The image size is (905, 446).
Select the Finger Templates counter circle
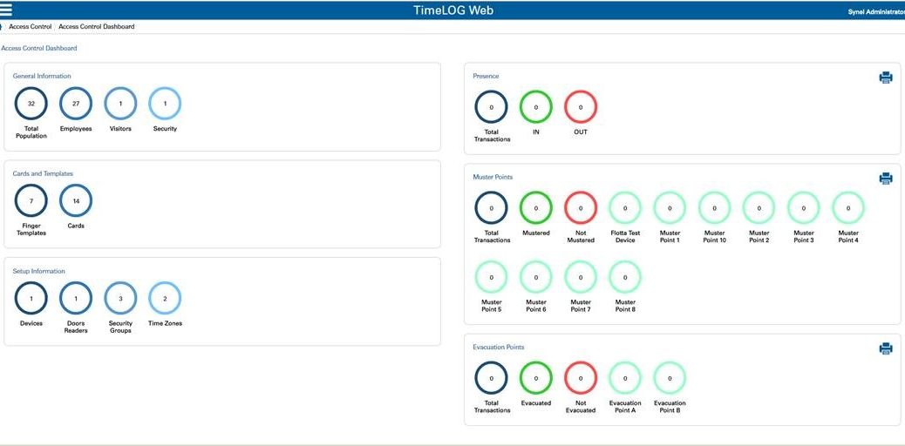(31, 201)
